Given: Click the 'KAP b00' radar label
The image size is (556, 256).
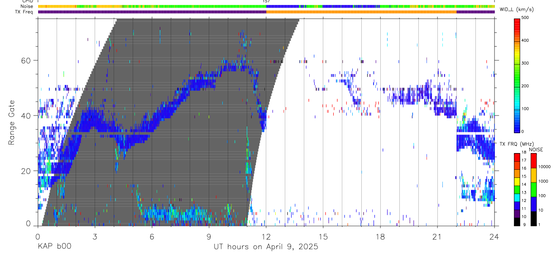Looking at the screenshot, I should [x=54, y=247].
